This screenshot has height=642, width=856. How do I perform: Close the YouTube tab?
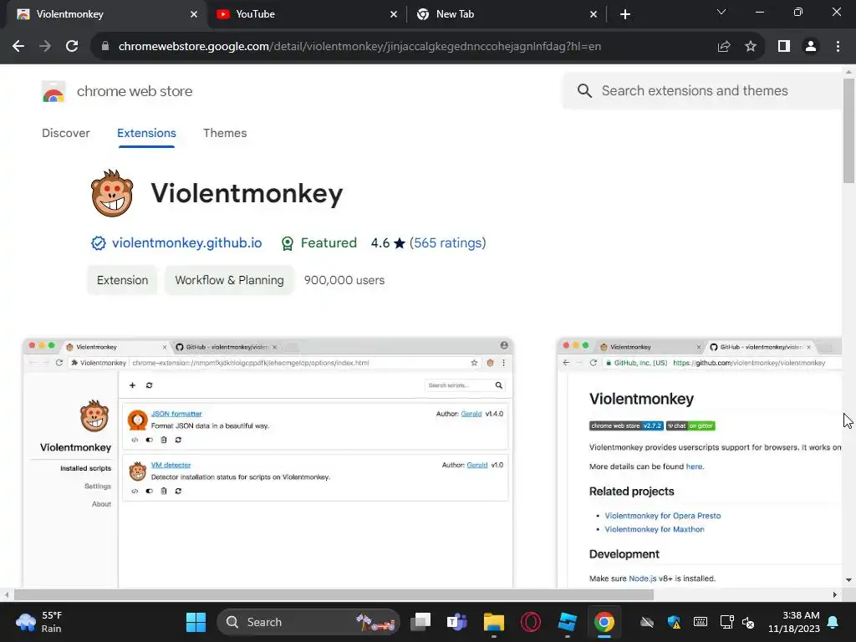394,15
